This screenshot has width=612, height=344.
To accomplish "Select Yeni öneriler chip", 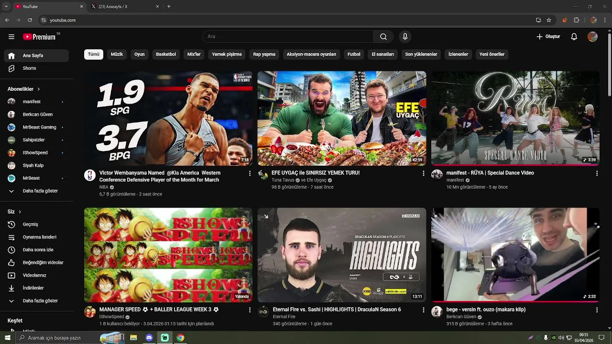I will pyautogui.click(x=492, y=54).
